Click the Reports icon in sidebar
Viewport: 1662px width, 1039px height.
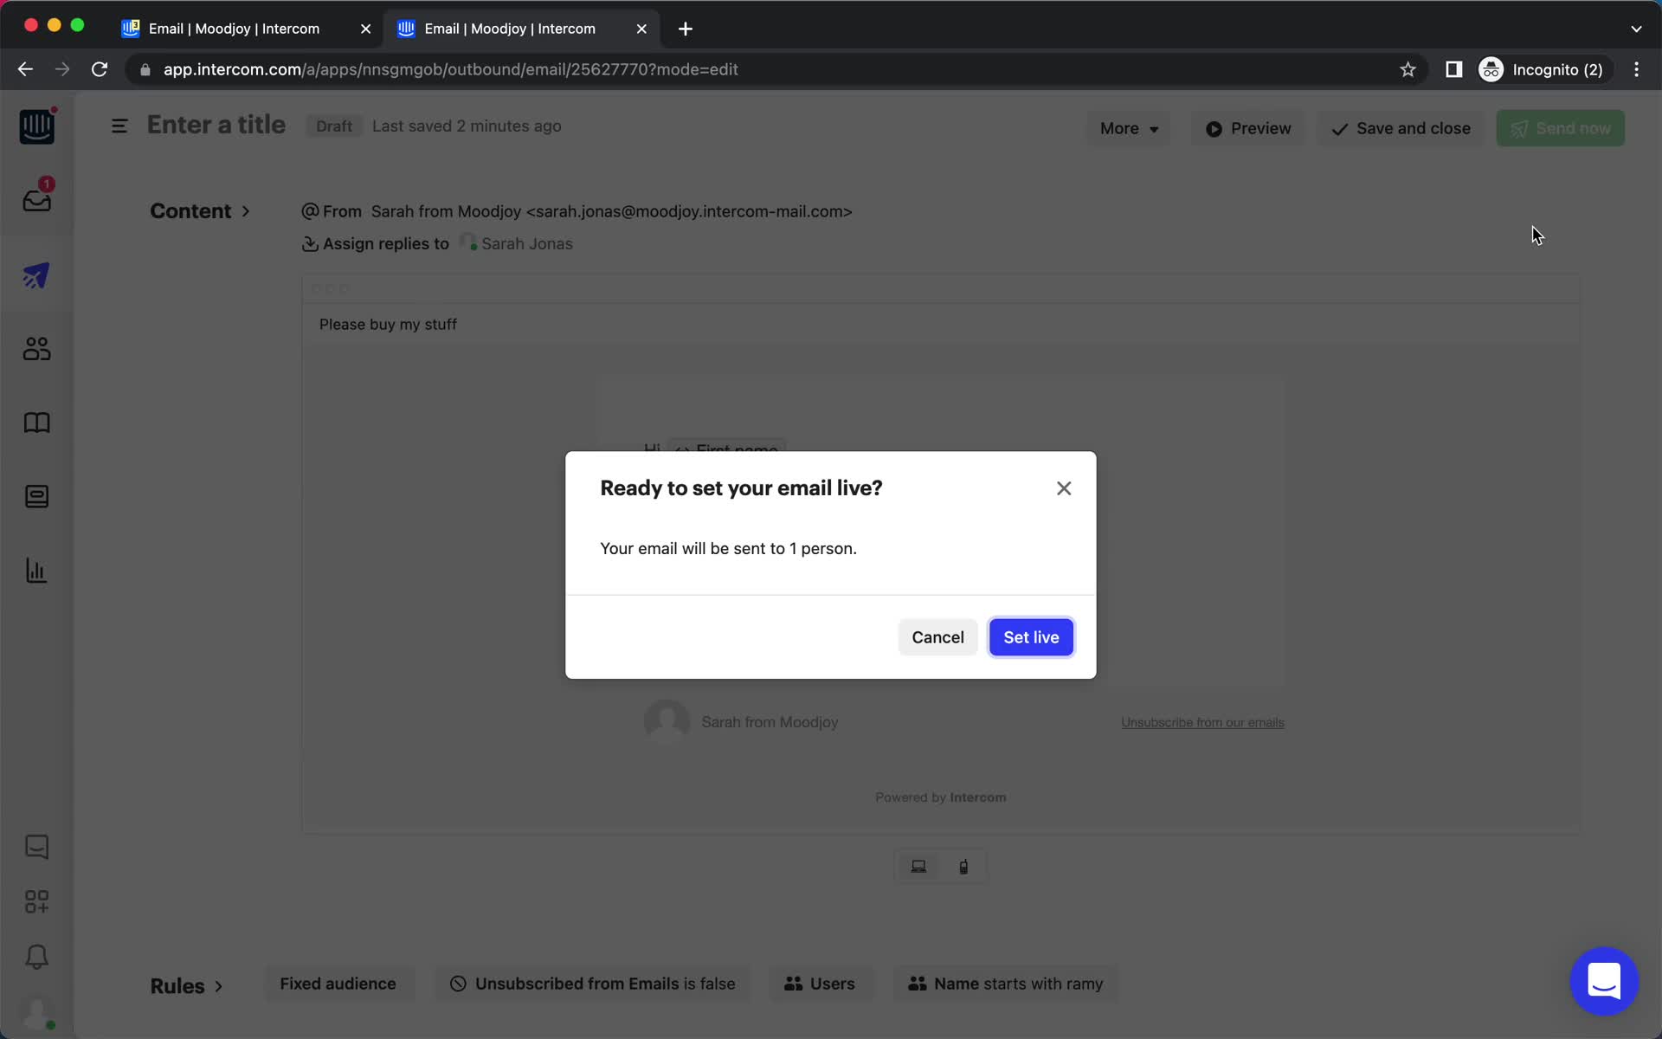(x=35, y=570)
